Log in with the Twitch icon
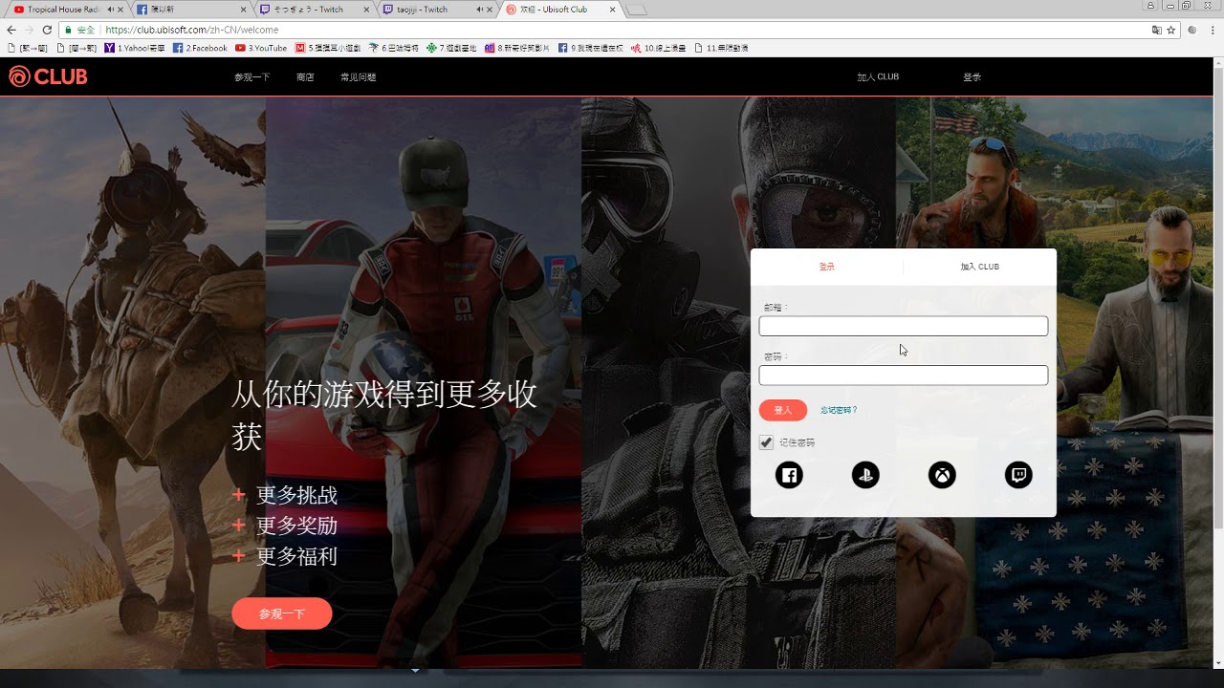 point(1018,475)
